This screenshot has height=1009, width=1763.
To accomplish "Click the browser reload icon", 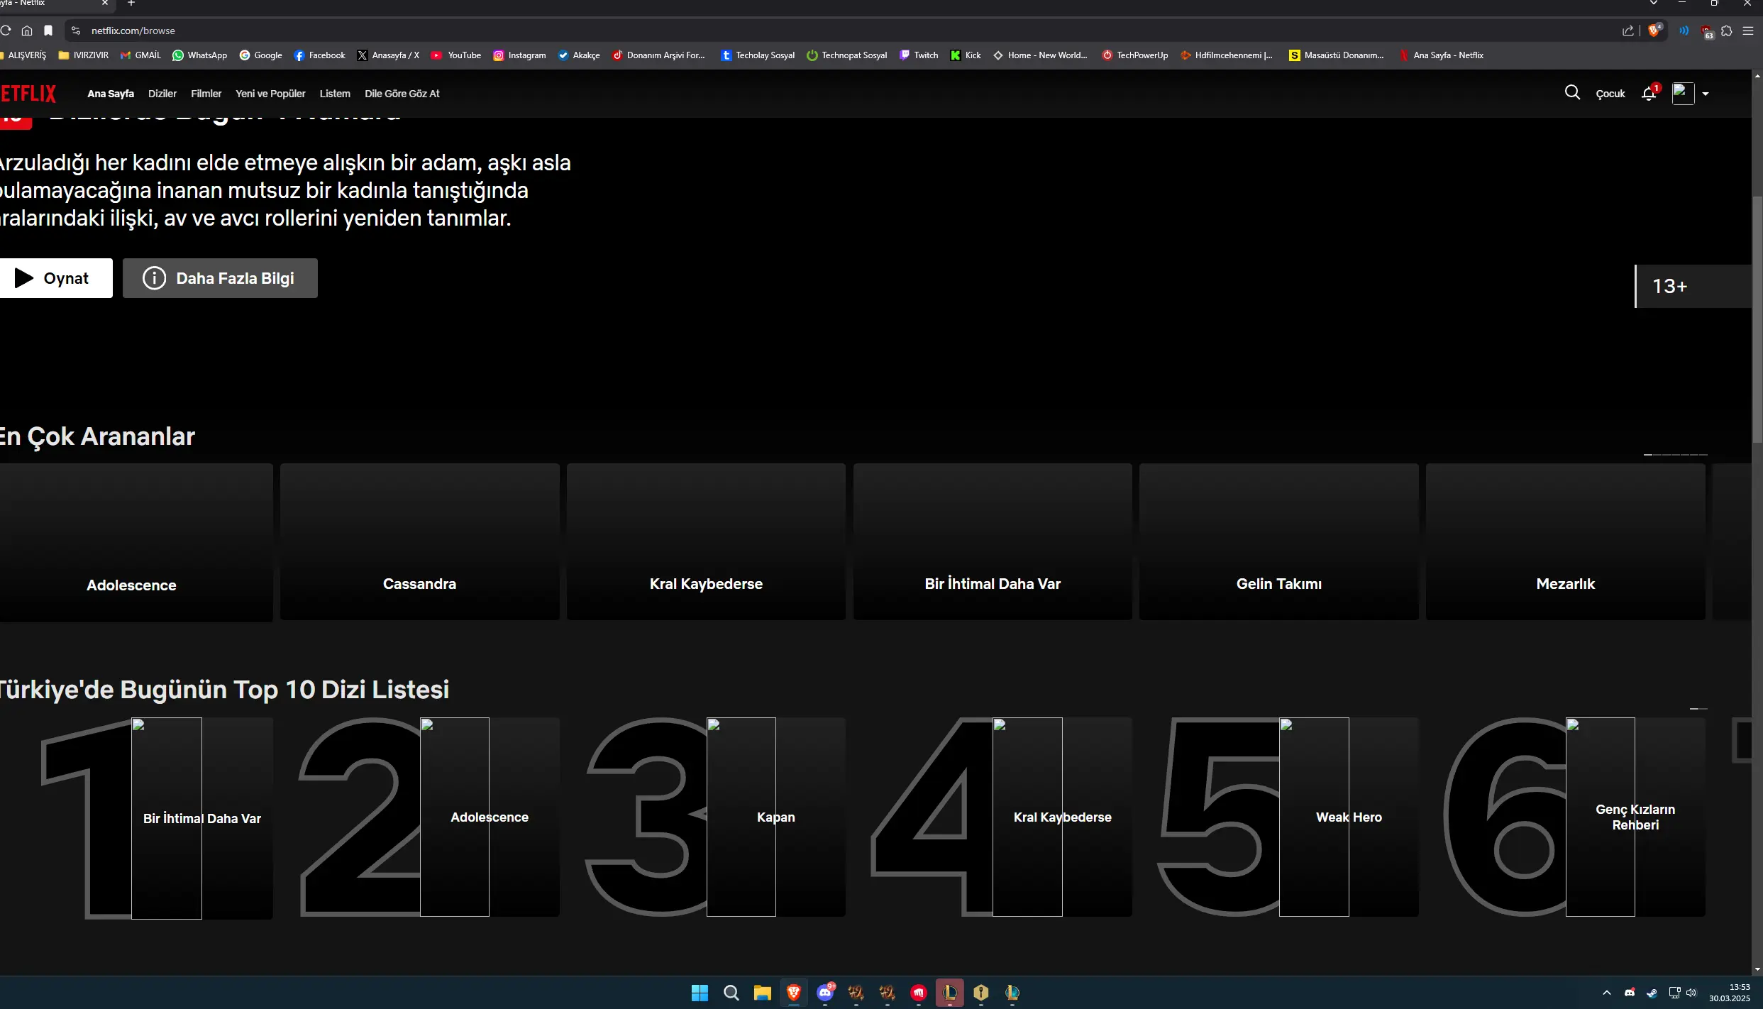I will pyautogui.click(x=6, y=31).
